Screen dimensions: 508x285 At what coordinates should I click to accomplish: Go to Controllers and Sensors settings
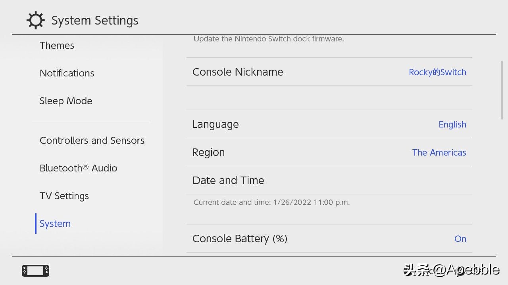[92, 141]
